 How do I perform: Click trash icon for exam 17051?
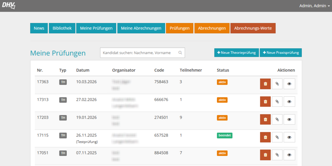click(265, 155)
